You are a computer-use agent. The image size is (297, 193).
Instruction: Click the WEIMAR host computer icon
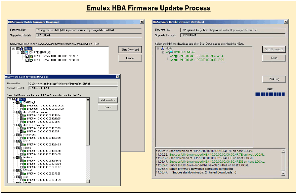click(20, 170)
